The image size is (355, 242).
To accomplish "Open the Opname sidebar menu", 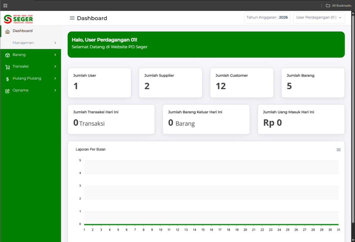I will point(31,90).
